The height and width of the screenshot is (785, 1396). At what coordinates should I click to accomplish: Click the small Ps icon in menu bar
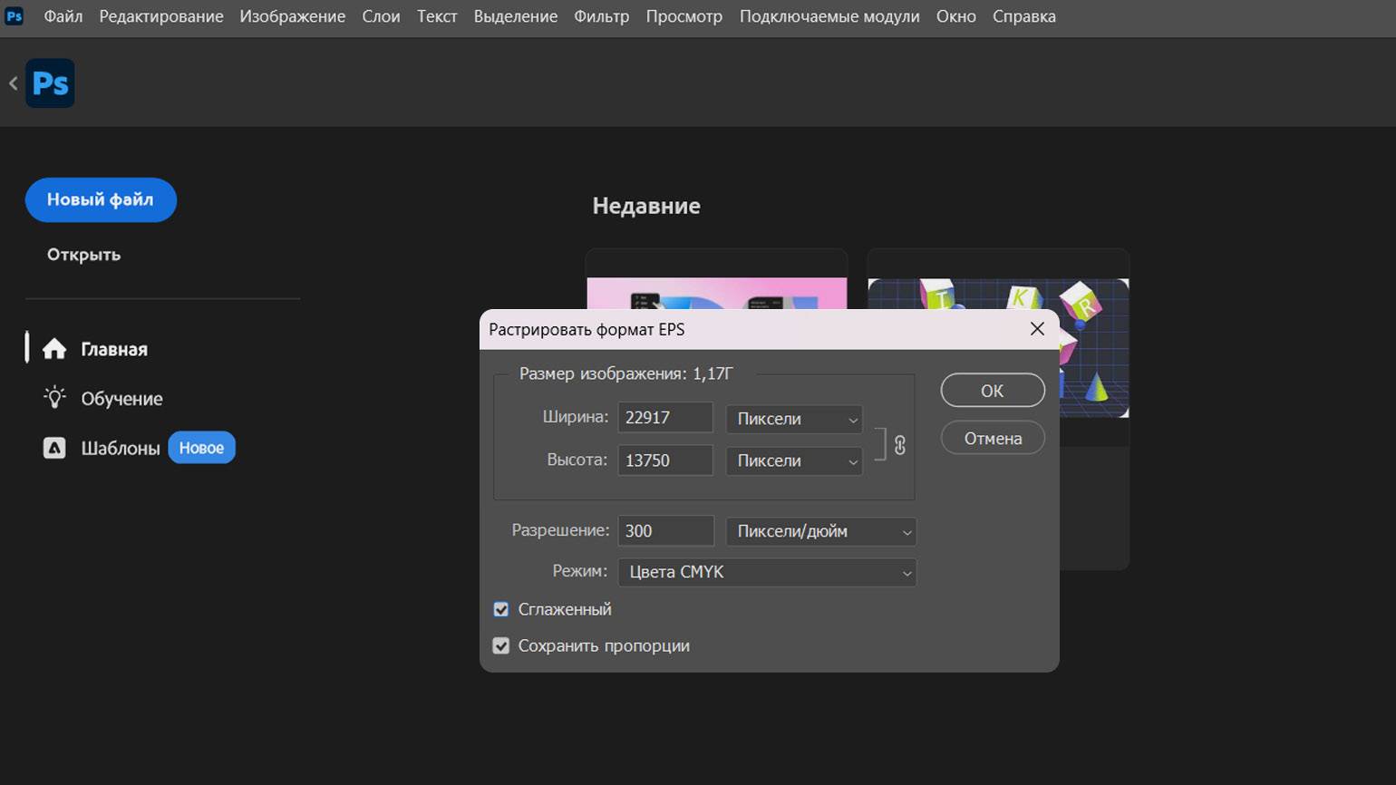pos(15,16)
